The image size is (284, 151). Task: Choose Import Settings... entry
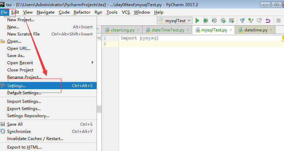point(48,101)
